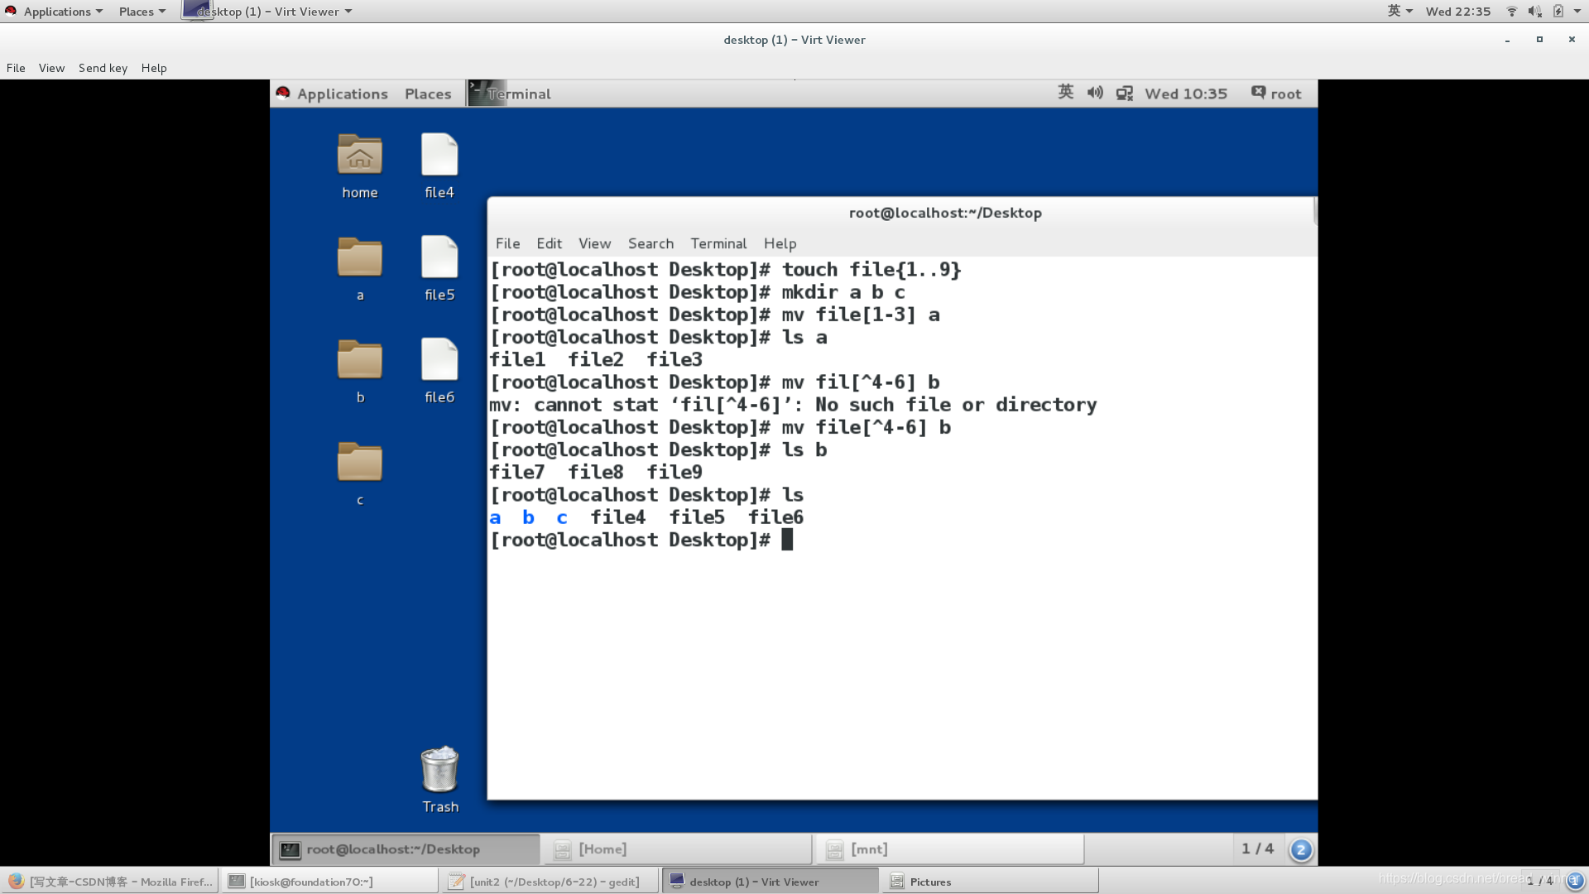Open host Applications menu
The height and width of the screenshot is (894, 1589).
63,12
